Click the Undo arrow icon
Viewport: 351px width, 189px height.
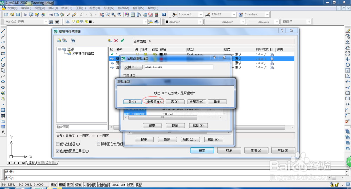click(82, 14)
